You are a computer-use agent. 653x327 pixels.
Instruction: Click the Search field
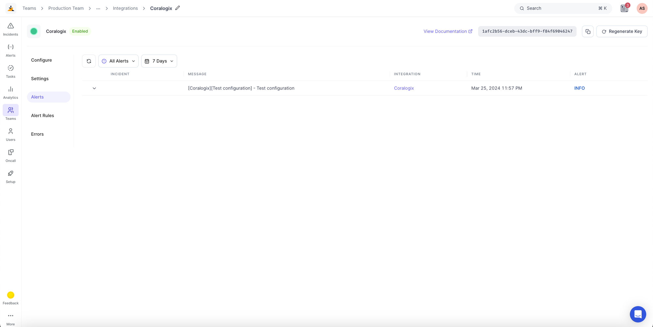pyautogui.click(x=563, y=8)
